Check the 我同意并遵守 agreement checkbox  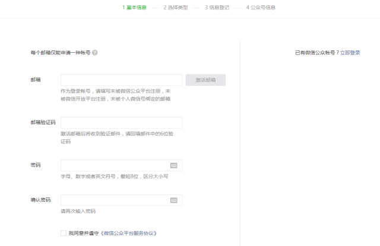click(64, 234)
